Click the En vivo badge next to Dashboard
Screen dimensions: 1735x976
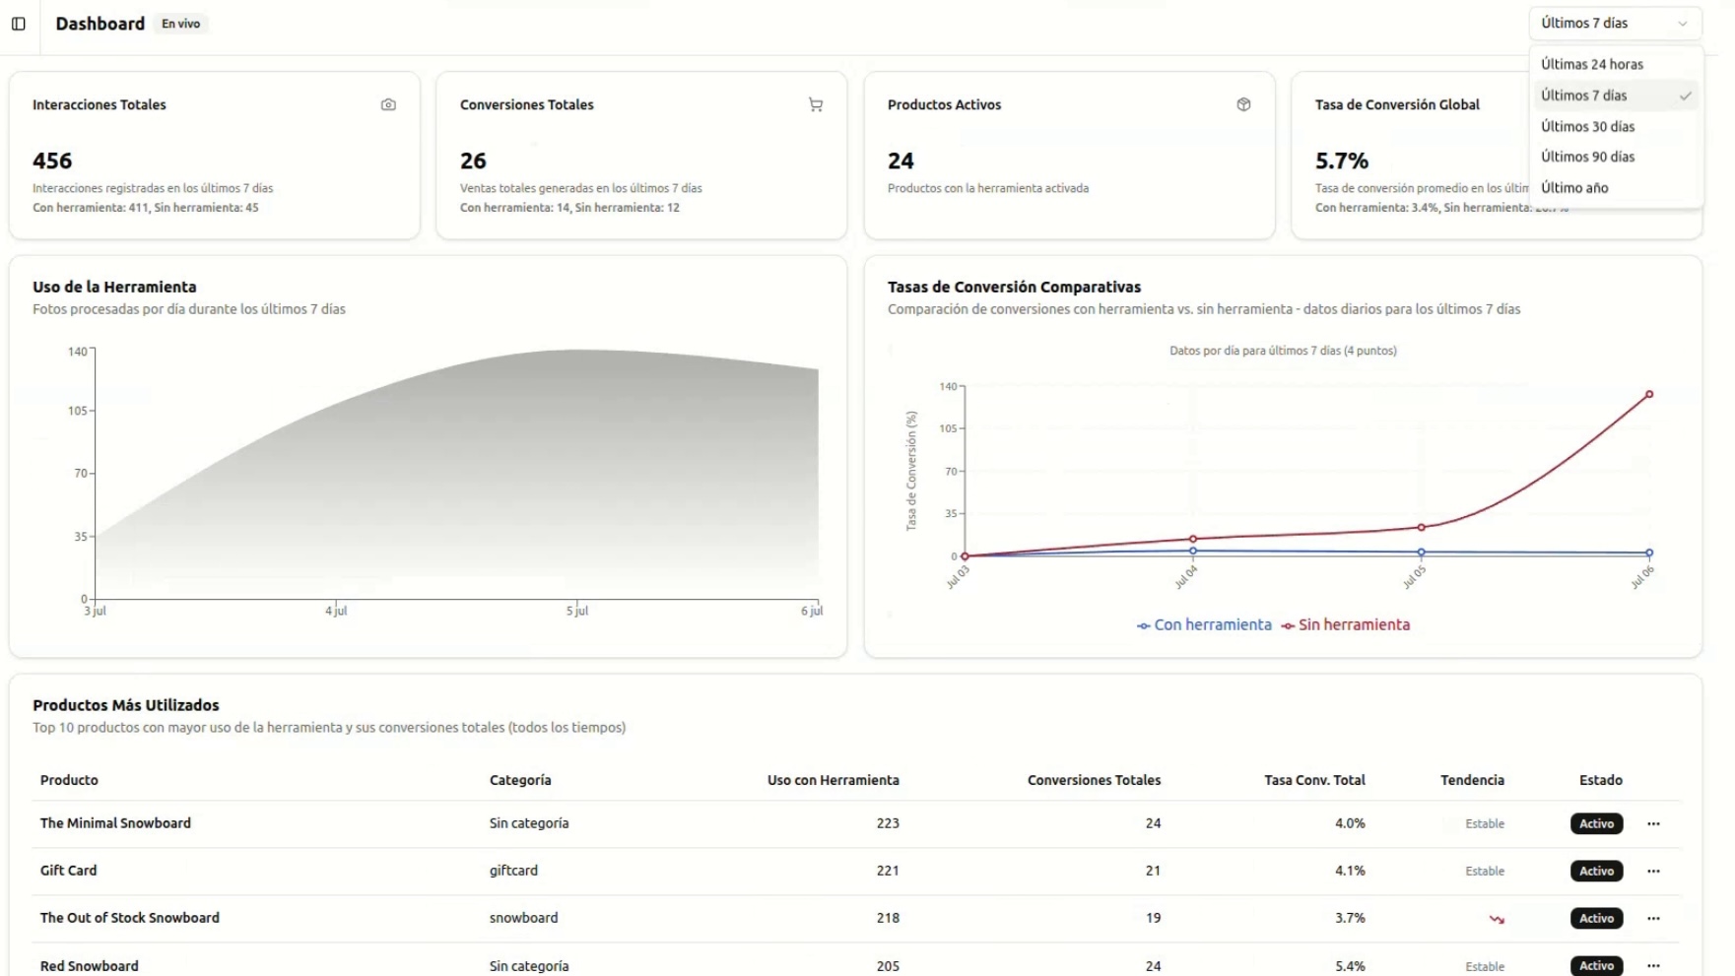(181, 23)
